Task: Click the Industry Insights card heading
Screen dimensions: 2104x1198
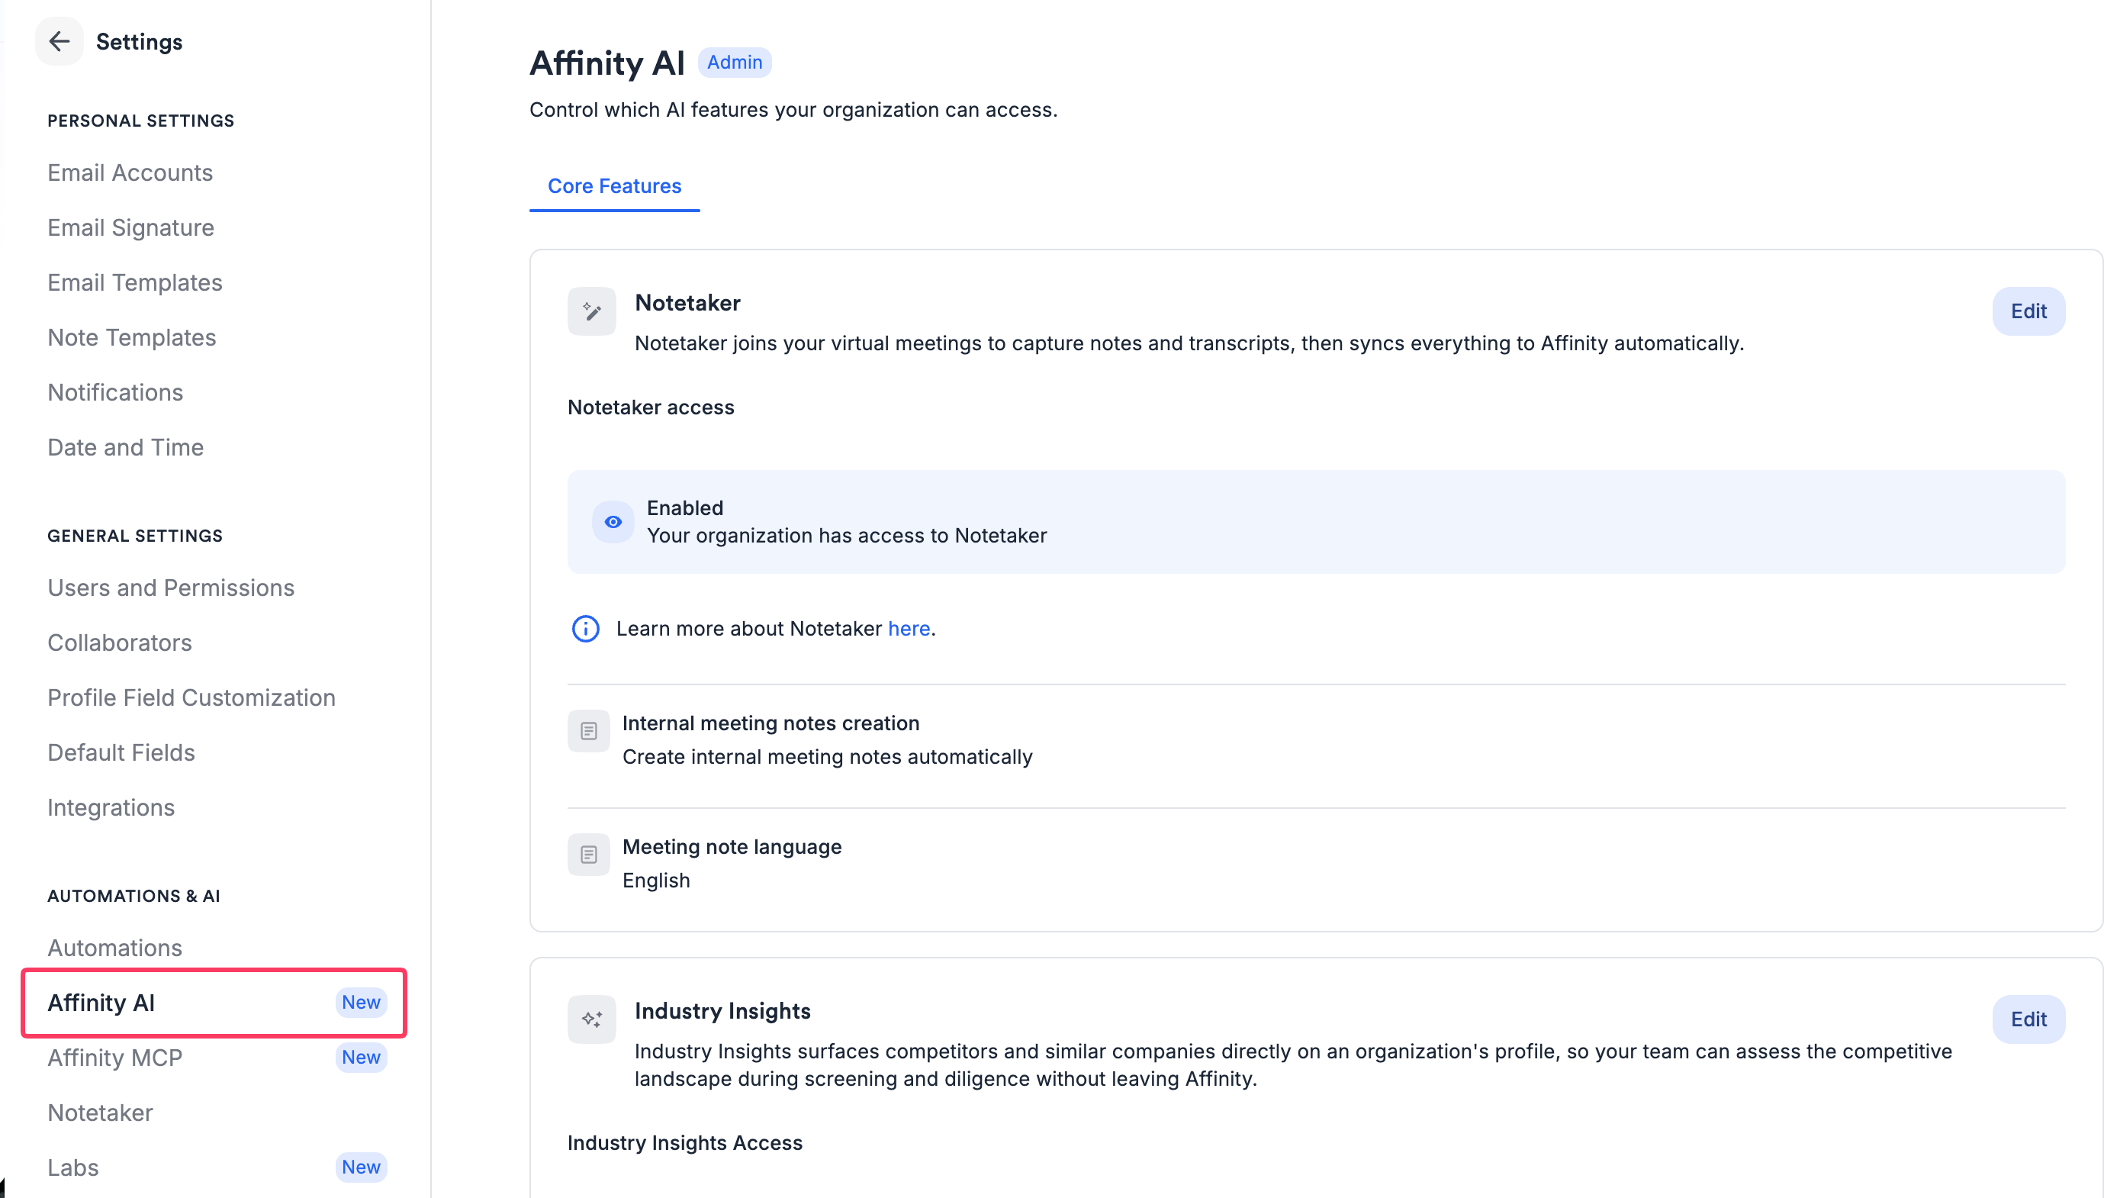Action: (x=722, y=1011)
